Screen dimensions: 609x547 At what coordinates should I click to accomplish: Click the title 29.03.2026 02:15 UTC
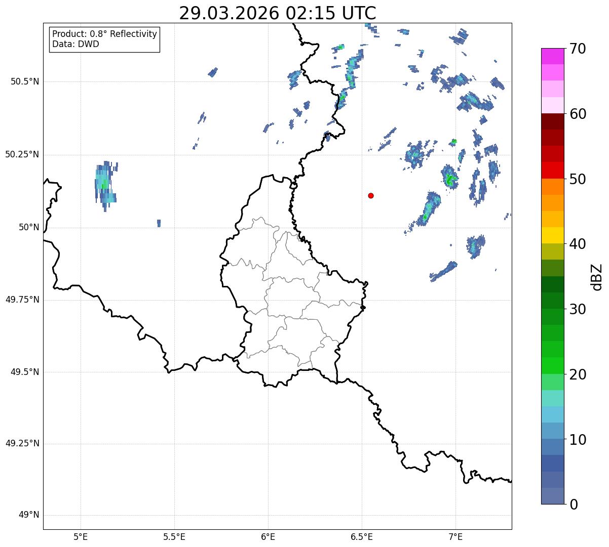pyautogui.click(x=278, y=13)
